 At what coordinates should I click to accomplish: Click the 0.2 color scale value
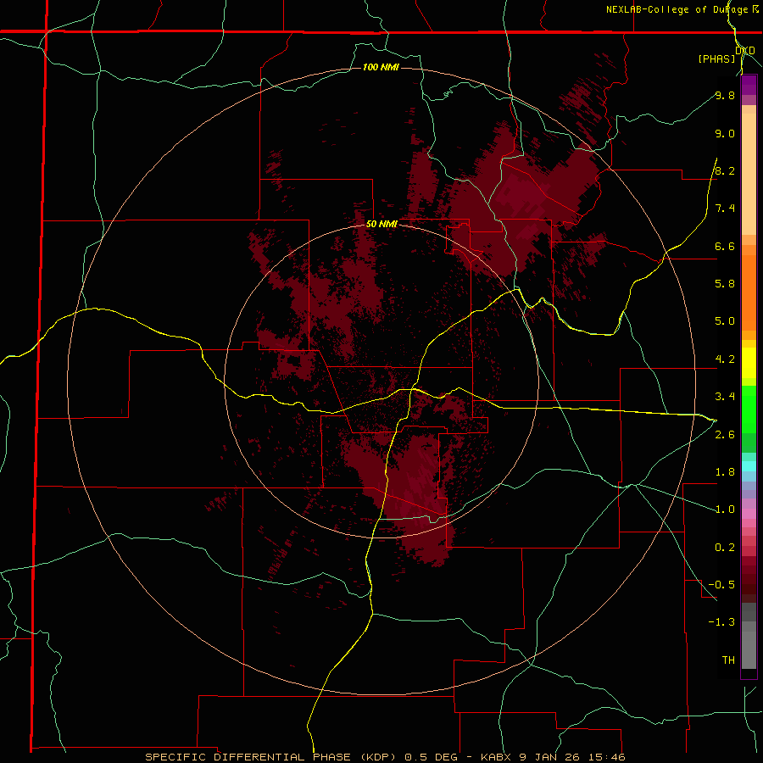click(725, 548)
